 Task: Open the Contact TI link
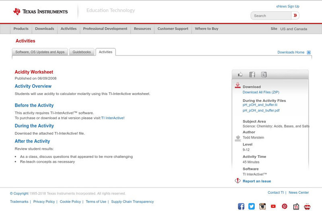point(276,192)
